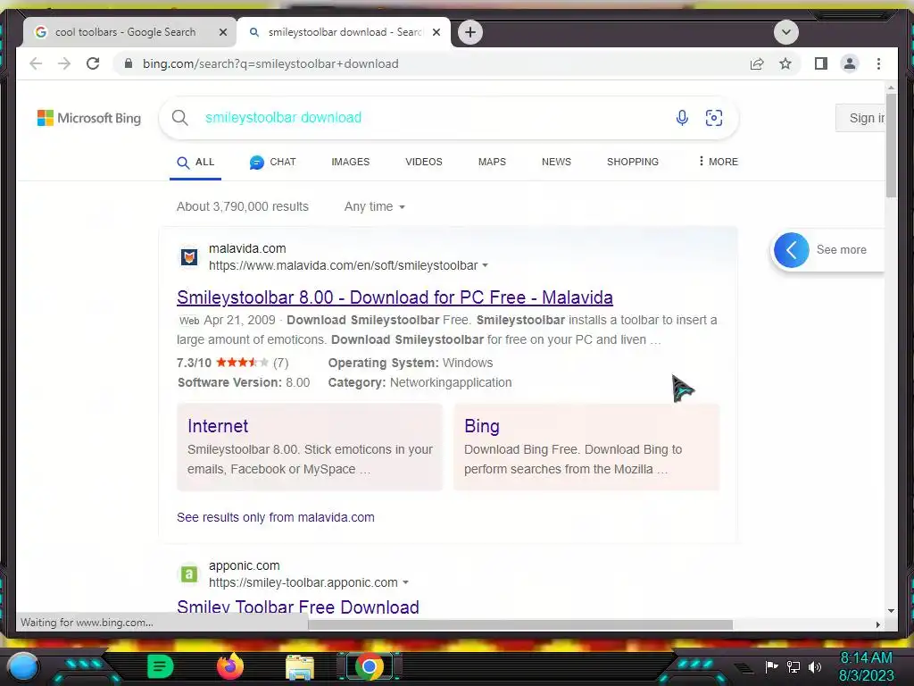Click the browser forward arrow
914x686 pixels.
pyautogui.click(x=64, y=63)
